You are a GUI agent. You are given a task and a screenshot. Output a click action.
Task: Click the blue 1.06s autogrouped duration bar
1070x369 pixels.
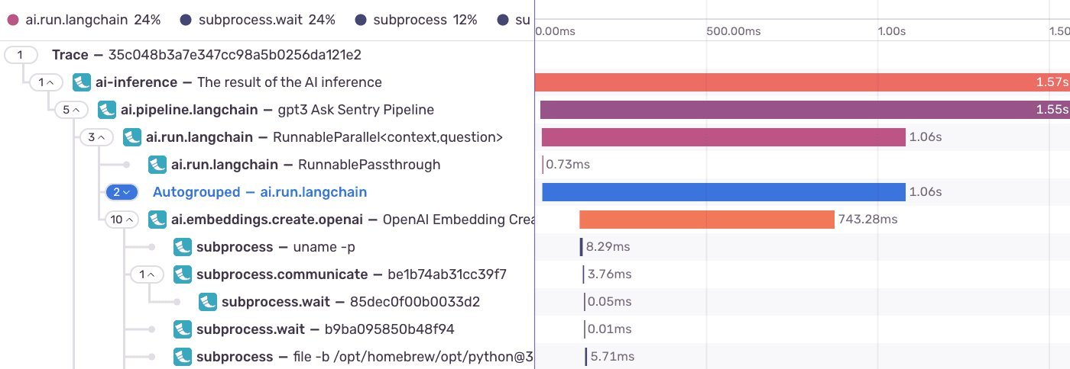tap(723, 192)
